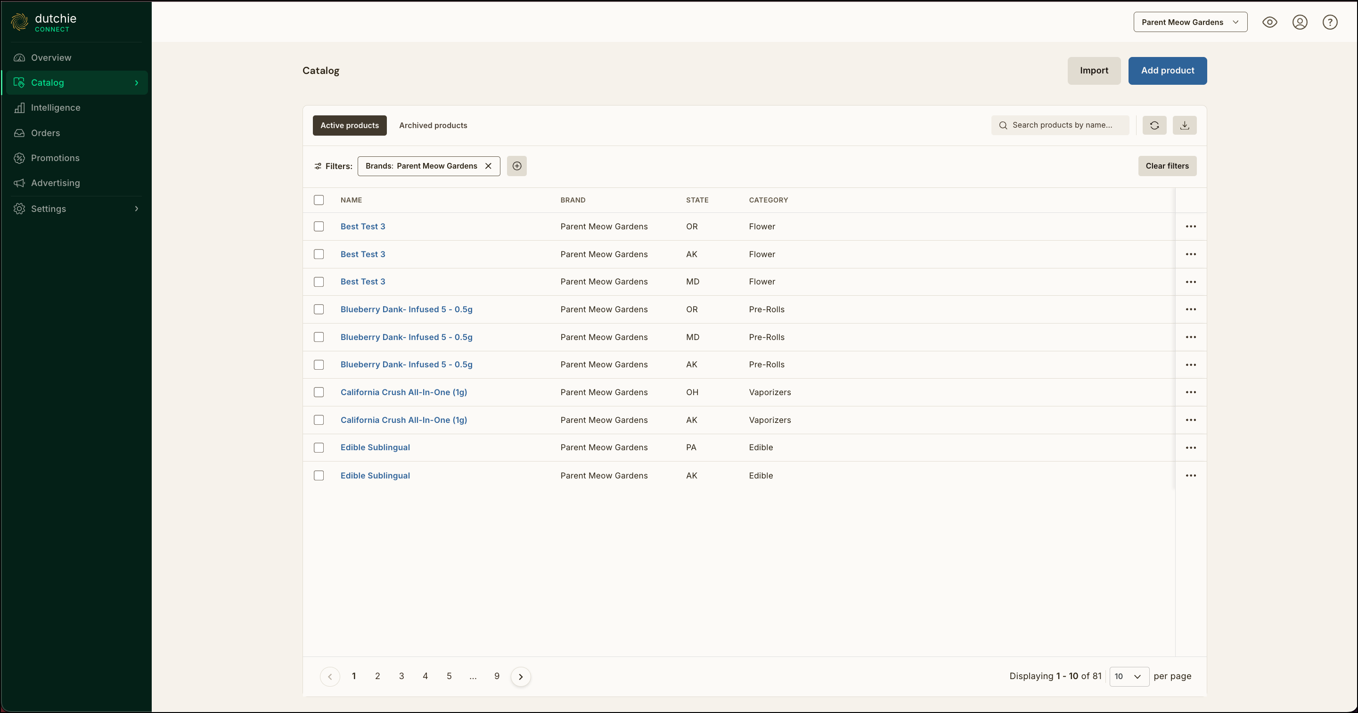Open actions menu for Blueberry Dank AK row

(1191, 365)
